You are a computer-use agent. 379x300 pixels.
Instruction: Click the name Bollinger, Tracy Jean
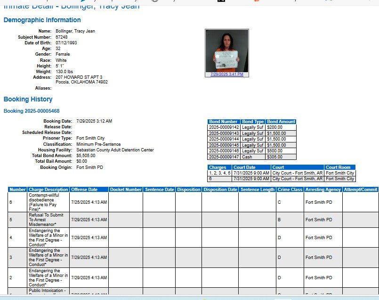pyautogui.click(x=75, y=31)
